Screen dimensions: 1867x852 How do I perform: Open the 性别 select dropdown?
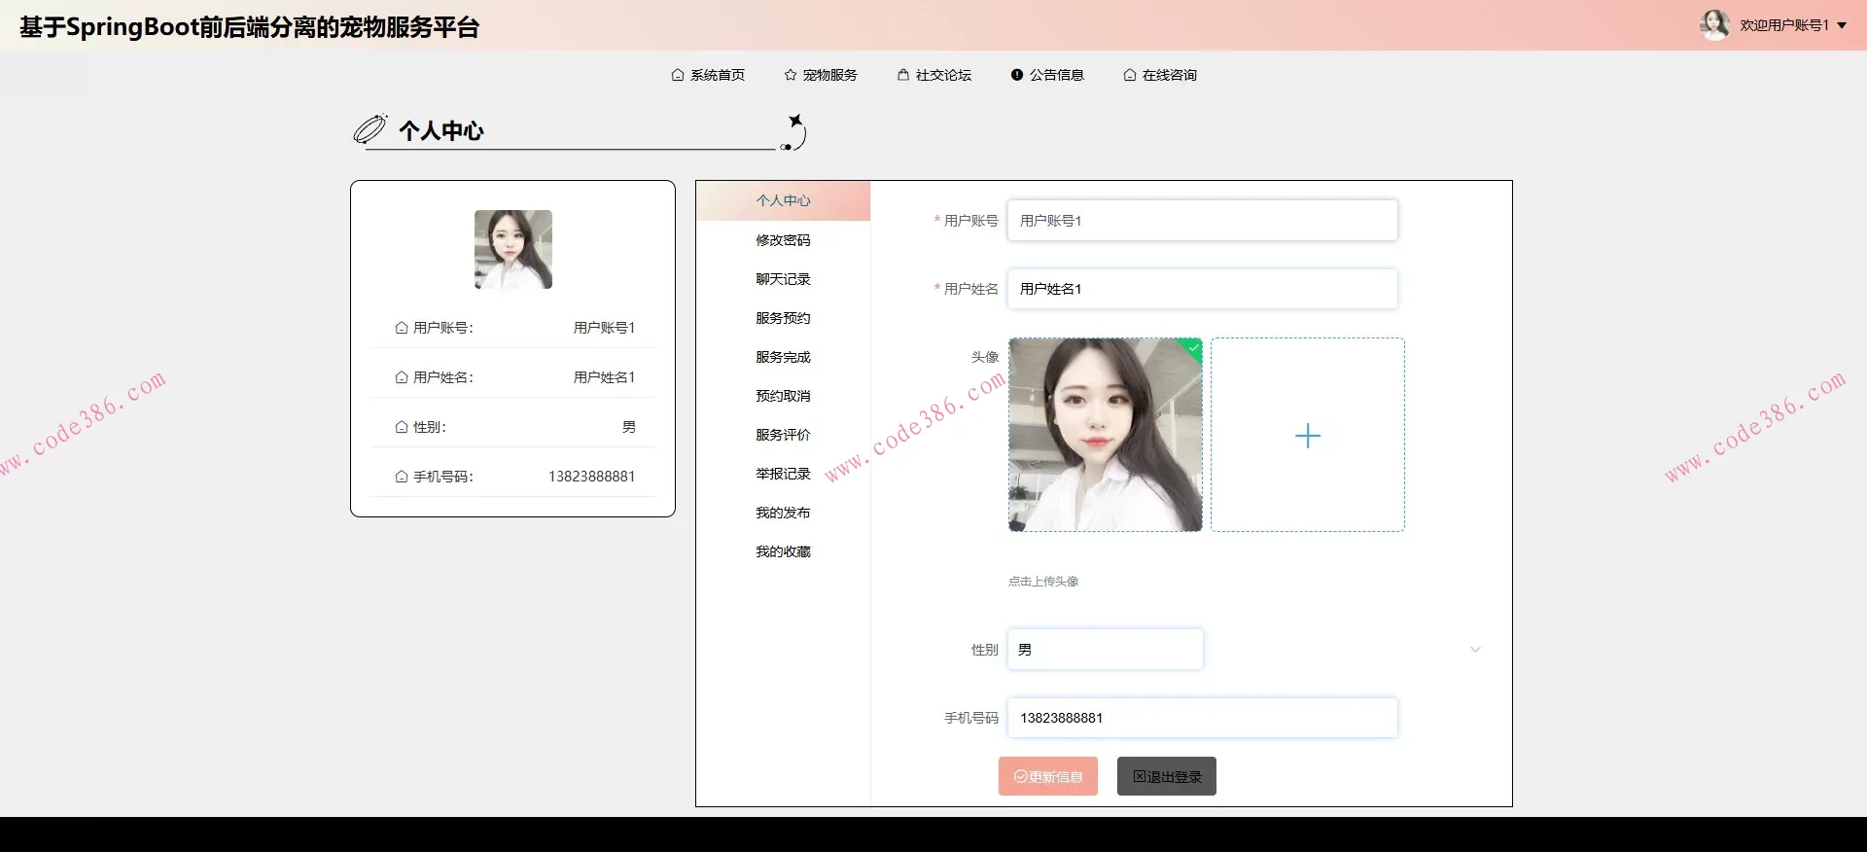1106,650
